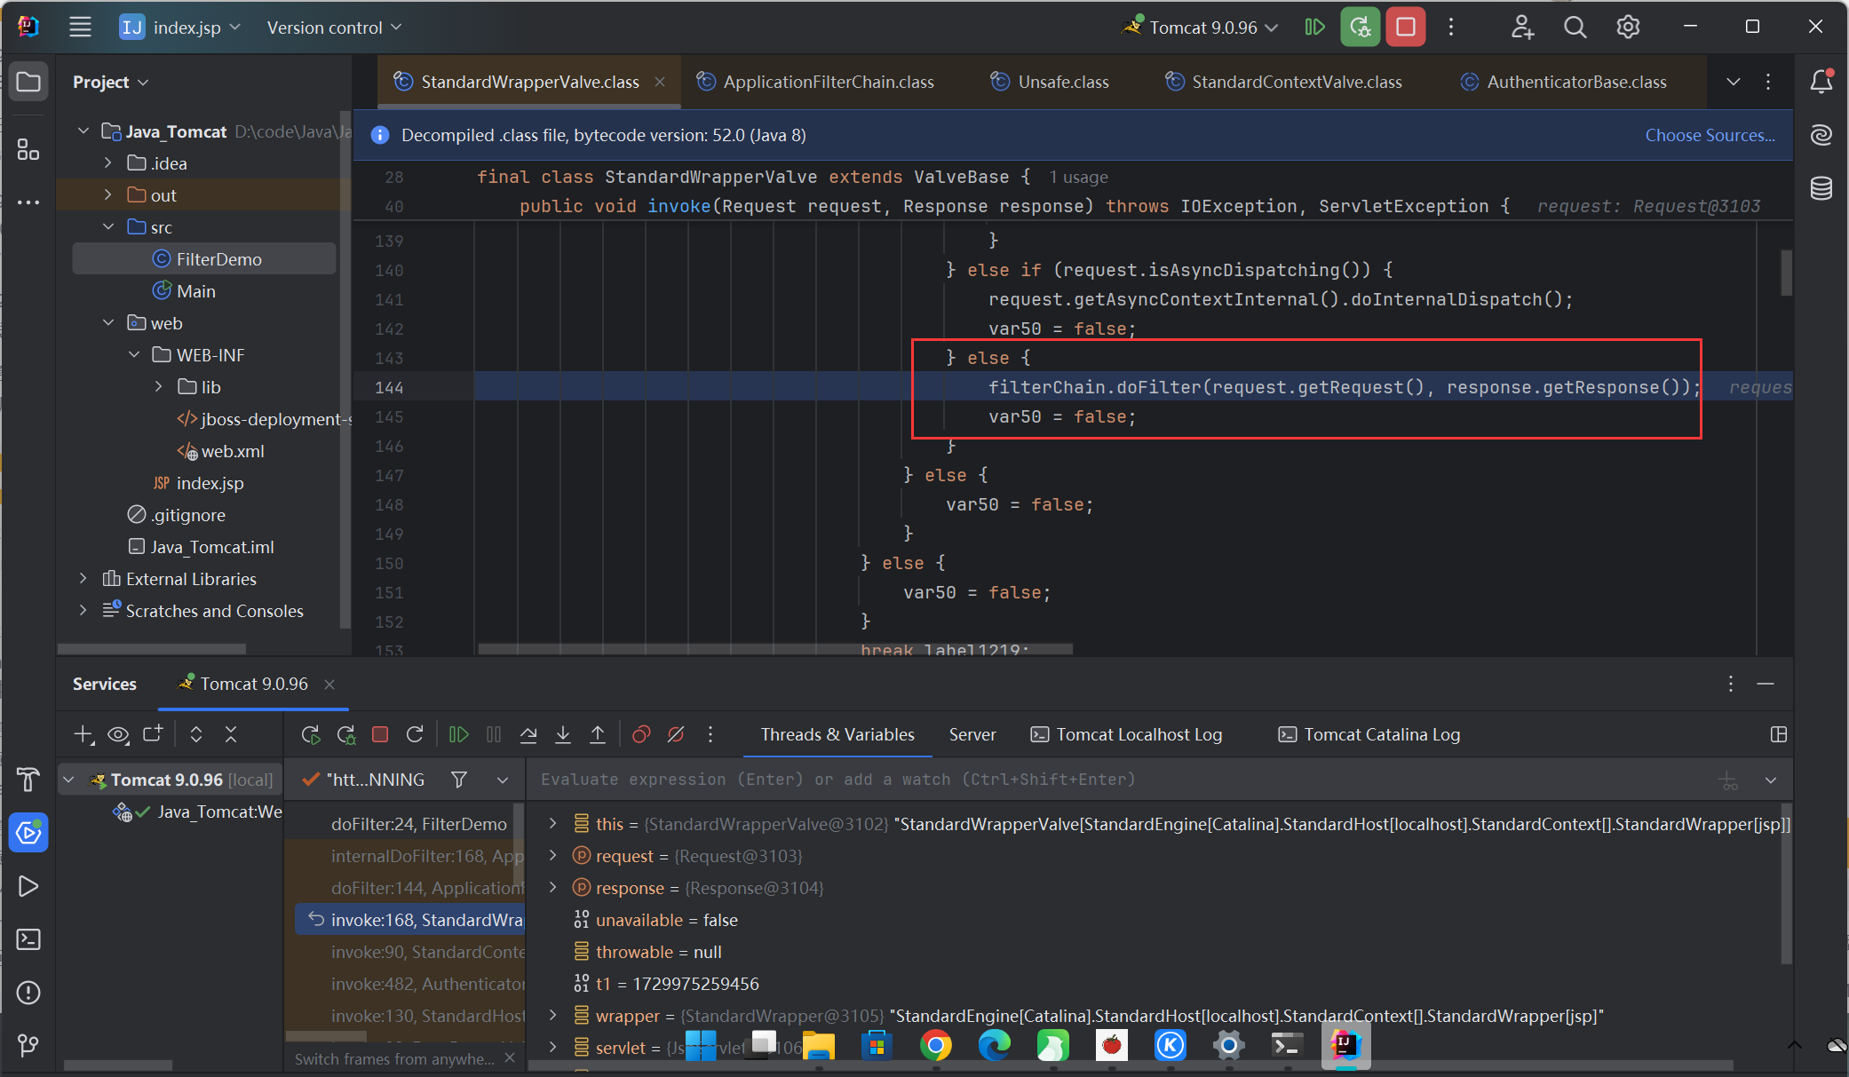Open IDE settings gear
The width and height of the screenshot is (1849, 1077).
[1628, 28]
